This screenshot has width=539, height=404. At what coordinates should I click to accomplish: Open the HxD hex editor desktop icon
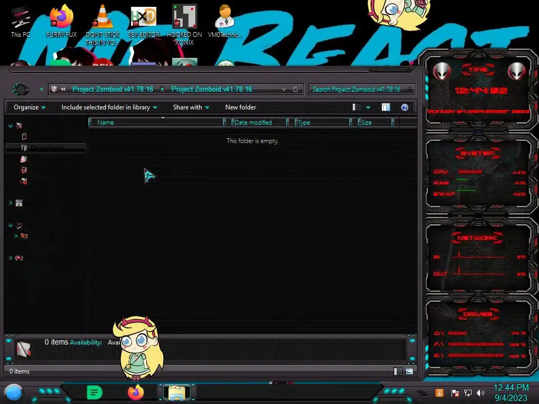click(x=144, y=21)
